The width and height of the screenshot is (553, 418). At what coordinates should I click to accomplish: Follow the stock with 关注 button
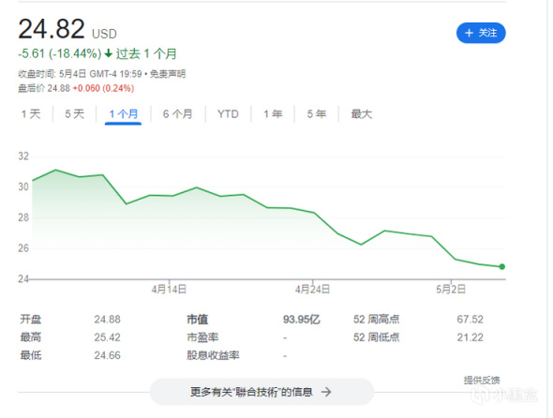481,33
